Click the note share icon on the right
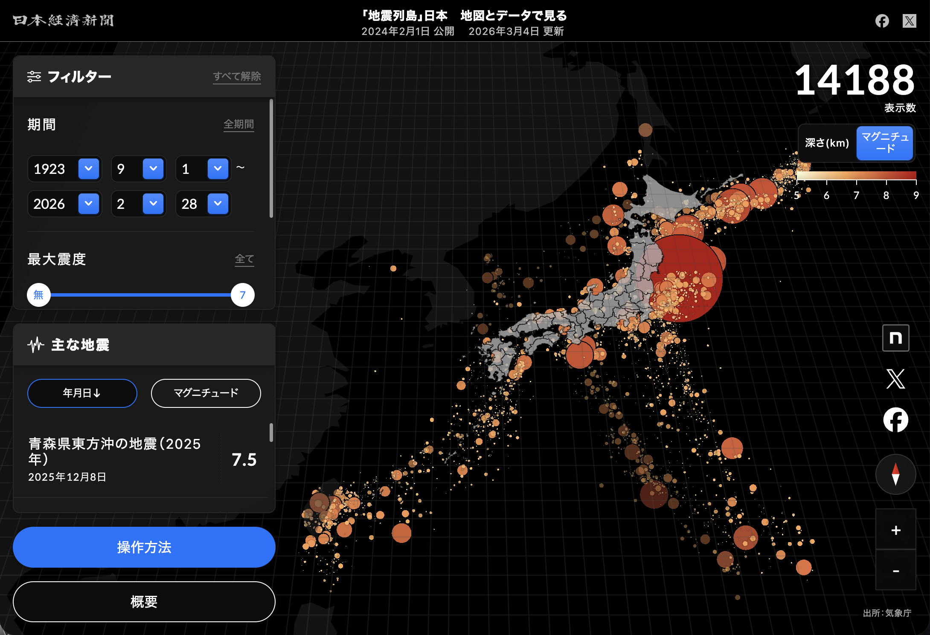 pos(895,338)
